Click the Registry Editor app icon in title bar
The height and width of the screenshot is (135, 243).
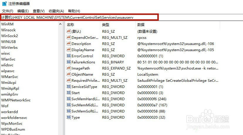pos(4,4)
